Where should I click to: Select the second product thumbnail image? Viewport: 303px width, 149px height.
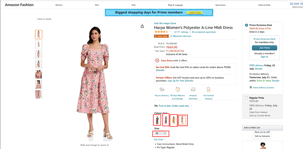click(x=39, y=45)
